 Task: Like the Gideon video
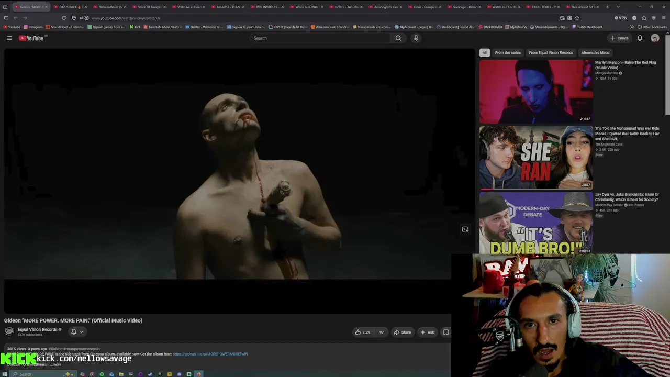pos(363,332)
